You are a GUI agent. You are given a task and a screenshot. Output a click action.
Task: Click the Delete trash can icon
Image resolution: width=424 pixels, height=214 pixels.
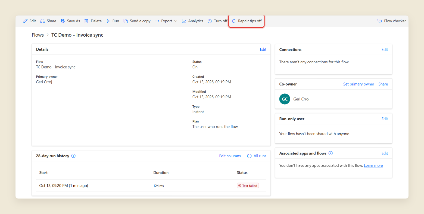tap(86, 21)
